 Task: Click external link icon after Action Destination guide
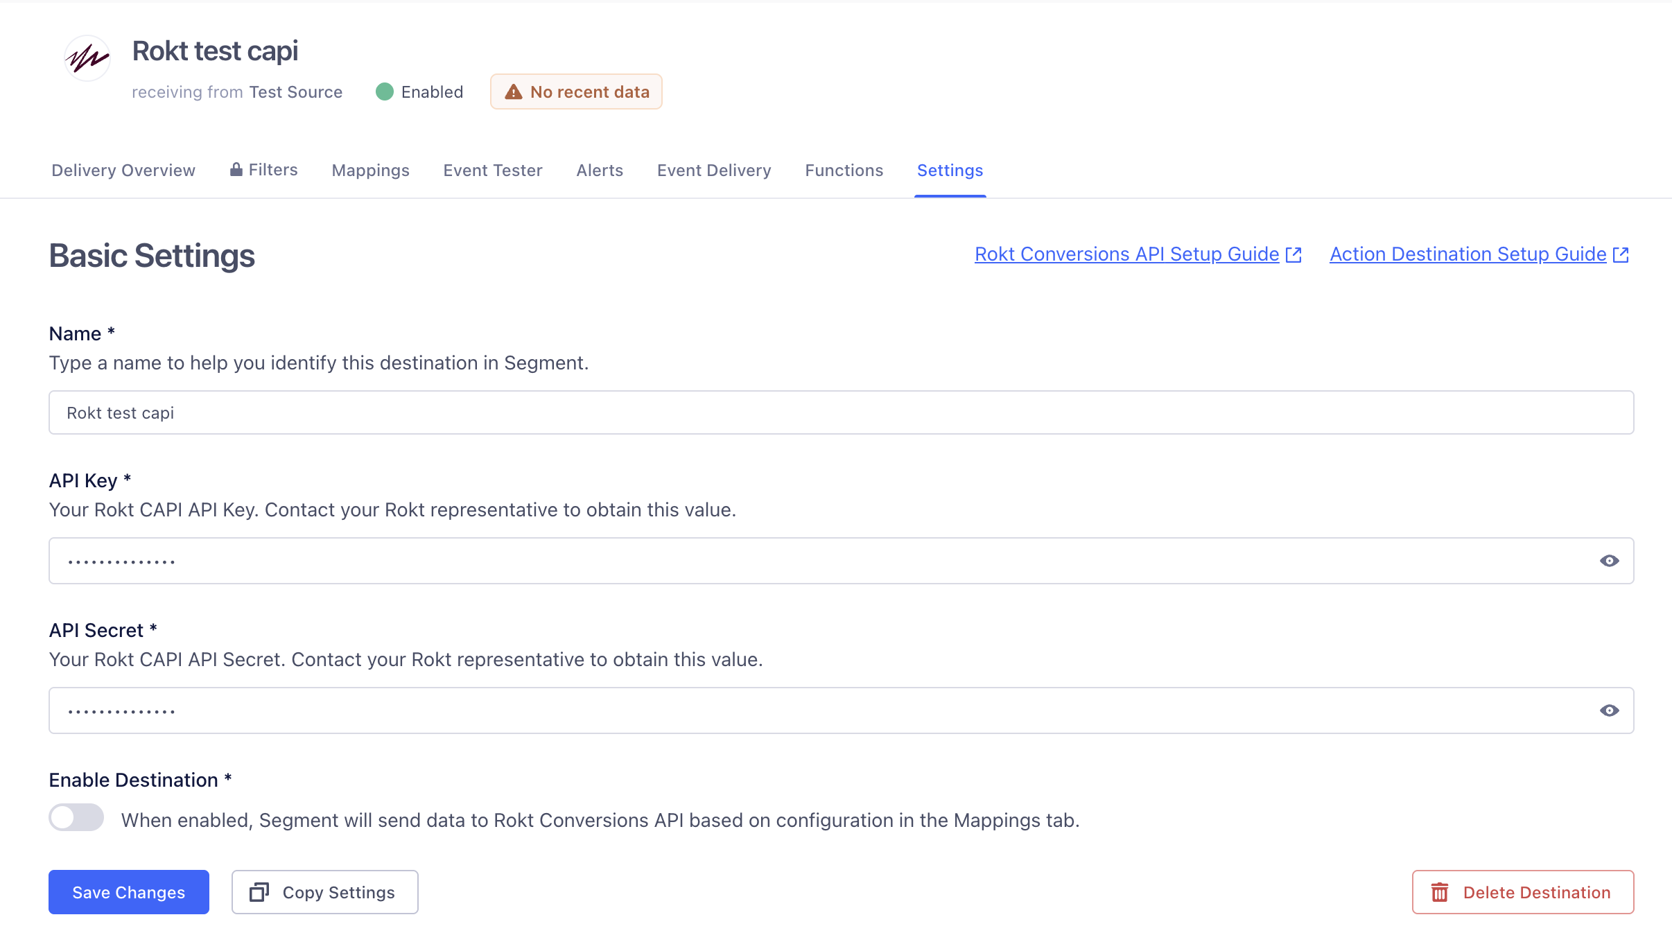[x=1621, y=255]
